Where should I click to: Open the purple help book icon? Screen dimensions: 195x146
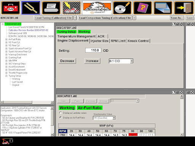142,8
